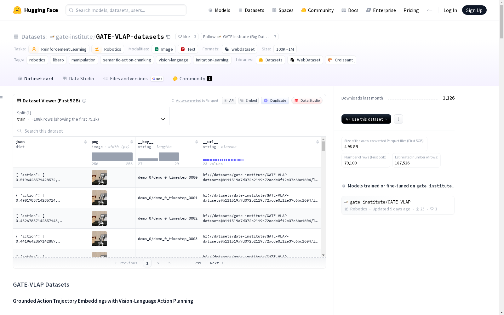The image size is (504, 315).
Task: Click the demo_0/demo_0_timestep_0001 cell
Action: (x=168, y=198)
